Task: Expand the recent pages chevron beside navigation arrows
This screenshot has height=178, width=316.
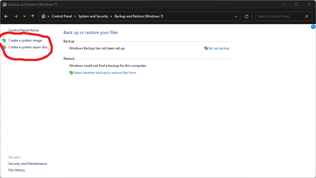Action: click(24, 16)
